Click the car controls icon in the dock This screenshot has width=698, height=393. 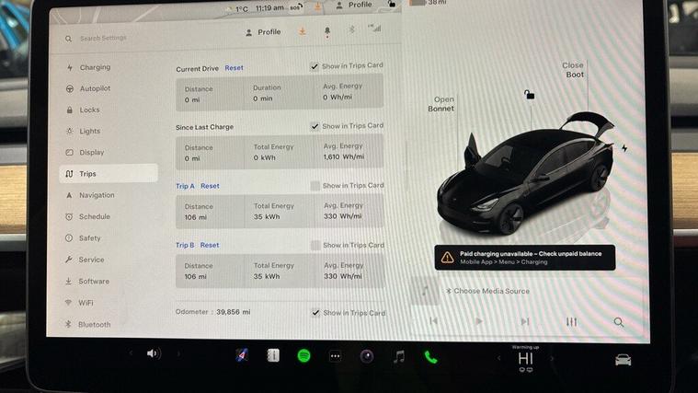click(x=623, y=360)
